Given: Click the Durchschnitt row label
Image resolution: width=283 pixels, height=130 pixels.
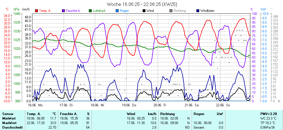Looking at the screenshot, I should pyautogui.click(x=12, y=127).
